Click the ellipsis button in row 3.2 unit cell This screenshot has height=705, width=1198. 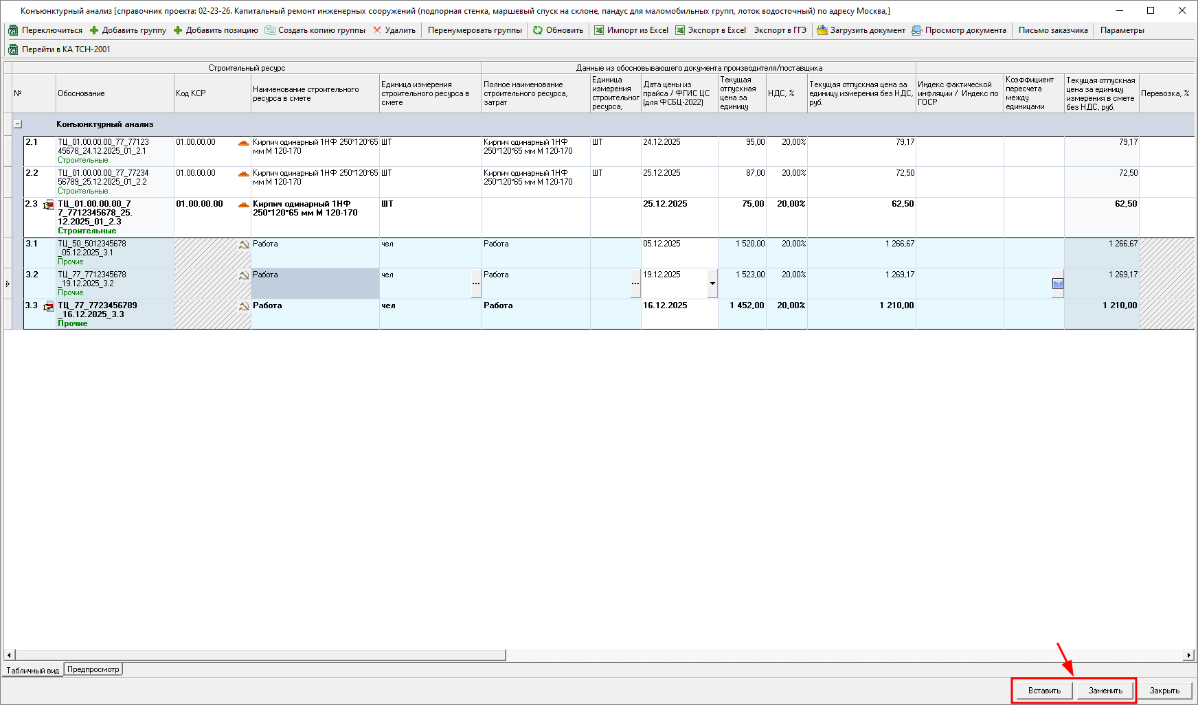[476, 284]
